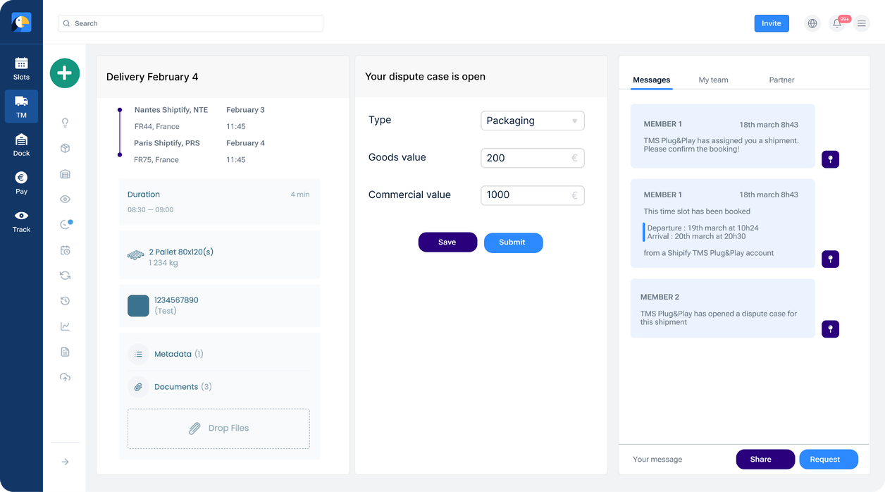Screen dimensions: 885x492
Task: Click the package box icon in sidebar
Action: coord(65,148)
